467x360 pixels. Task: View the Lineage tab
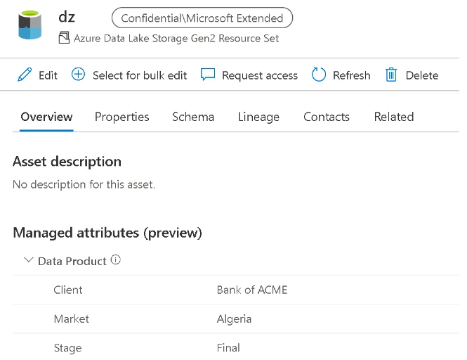pyautogui.click(x=258, y=117)
